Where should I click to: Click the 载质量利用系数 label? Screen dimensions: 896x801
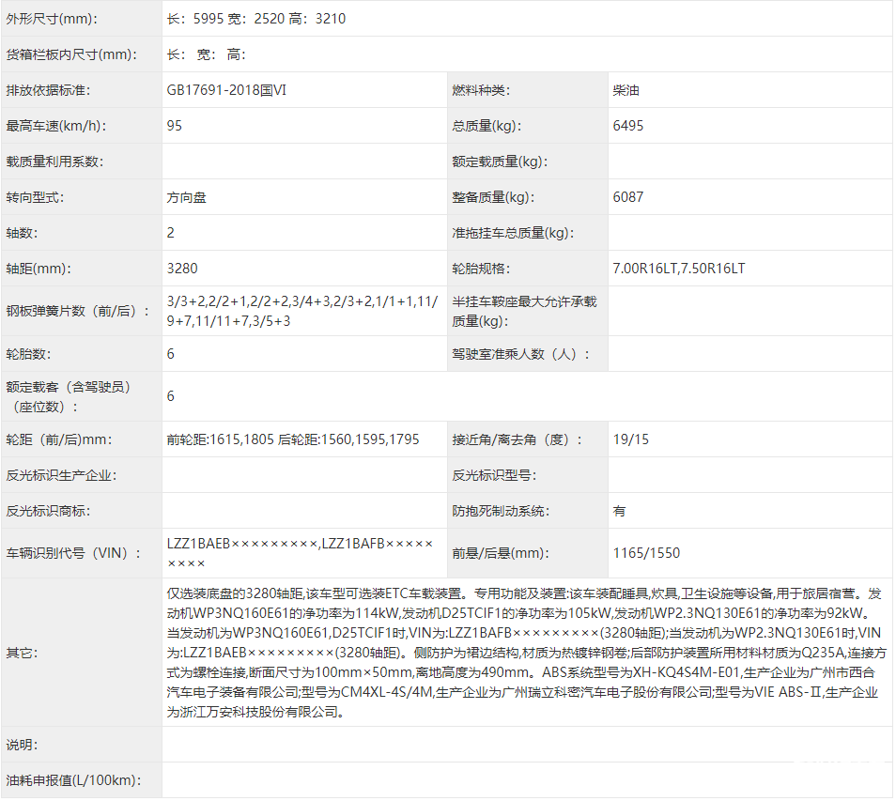(54, 162)
